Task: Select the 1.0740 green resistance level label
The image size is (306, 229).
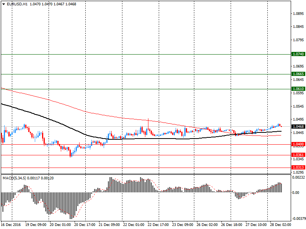Action: coord(298,54)
